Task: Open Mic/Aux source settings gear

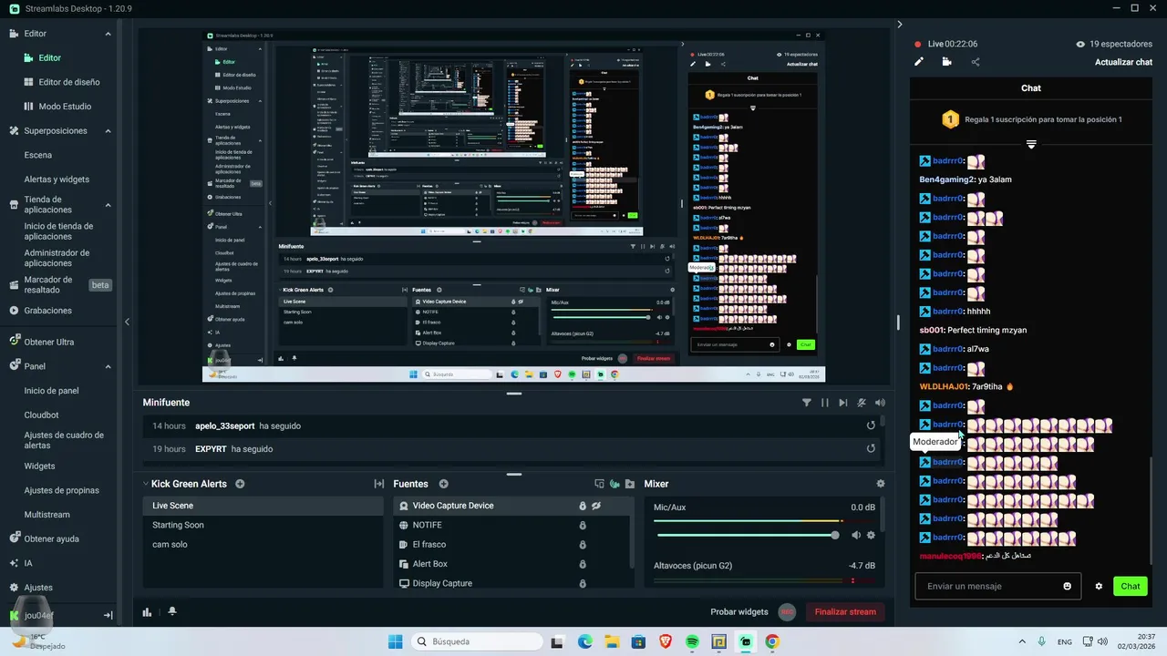Action: pyautogui.click(x=871, y=536)
